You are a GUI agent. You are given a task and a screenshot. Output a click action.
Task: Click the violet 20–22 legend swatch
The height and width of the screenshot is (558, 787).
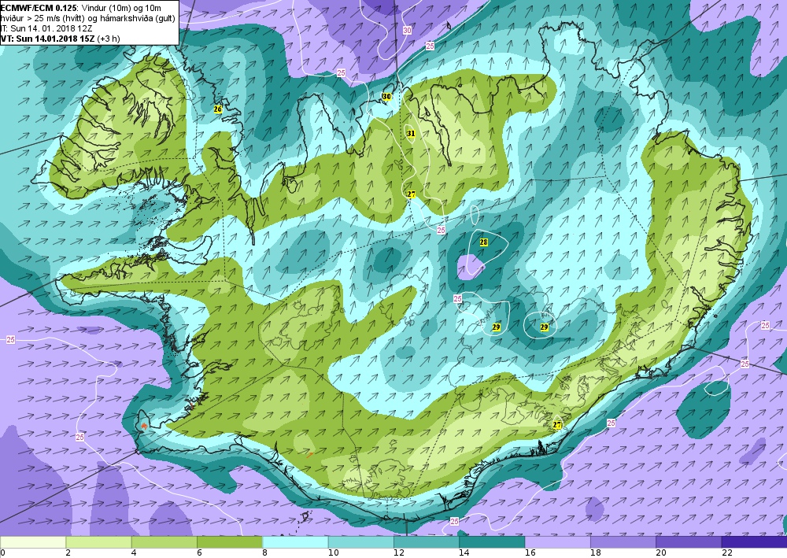point(689,542)
